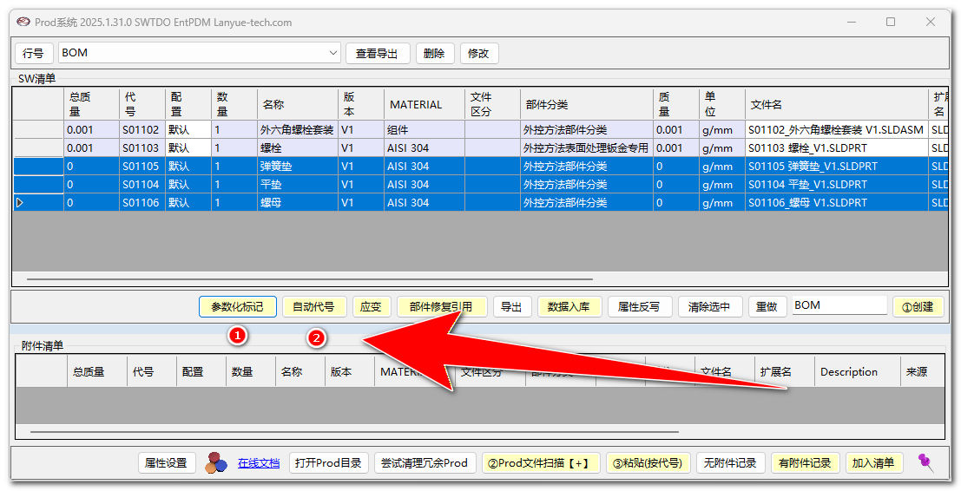Viewport: 961px width, 491px height.
Task: Select the 外六角螺栓套装 row name cell
Action: [297, 130]
